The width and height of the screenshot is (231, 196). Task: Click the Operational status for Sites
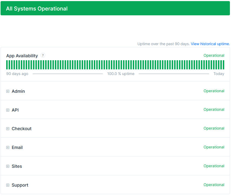(214, 166)
